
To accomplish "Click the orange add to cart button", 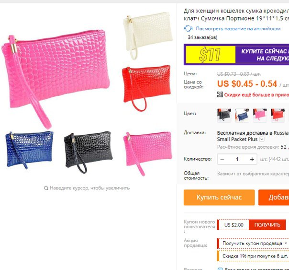I will (x=274, y=197).
